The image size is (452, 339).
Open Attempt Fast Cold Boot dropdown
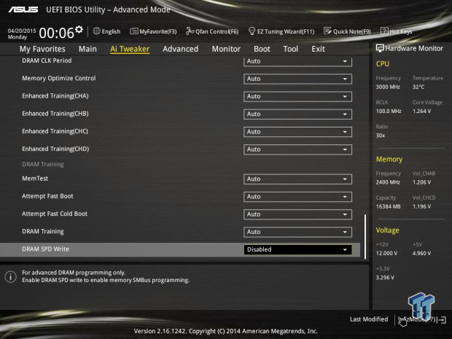tap(297, 214)
